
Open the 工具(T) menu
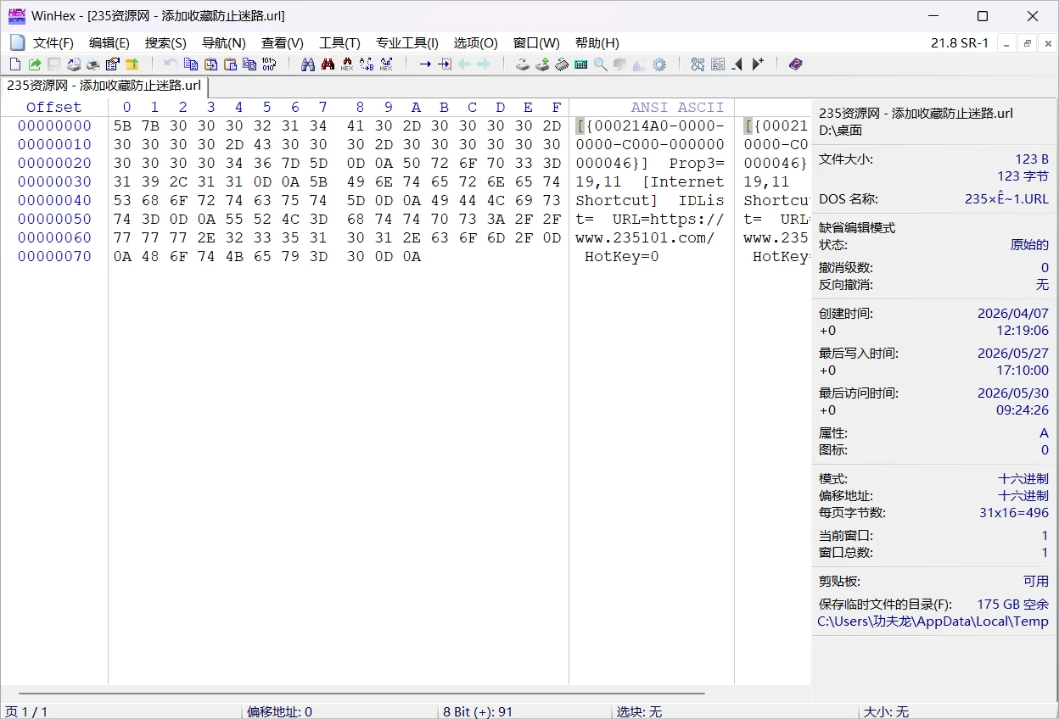339,43
